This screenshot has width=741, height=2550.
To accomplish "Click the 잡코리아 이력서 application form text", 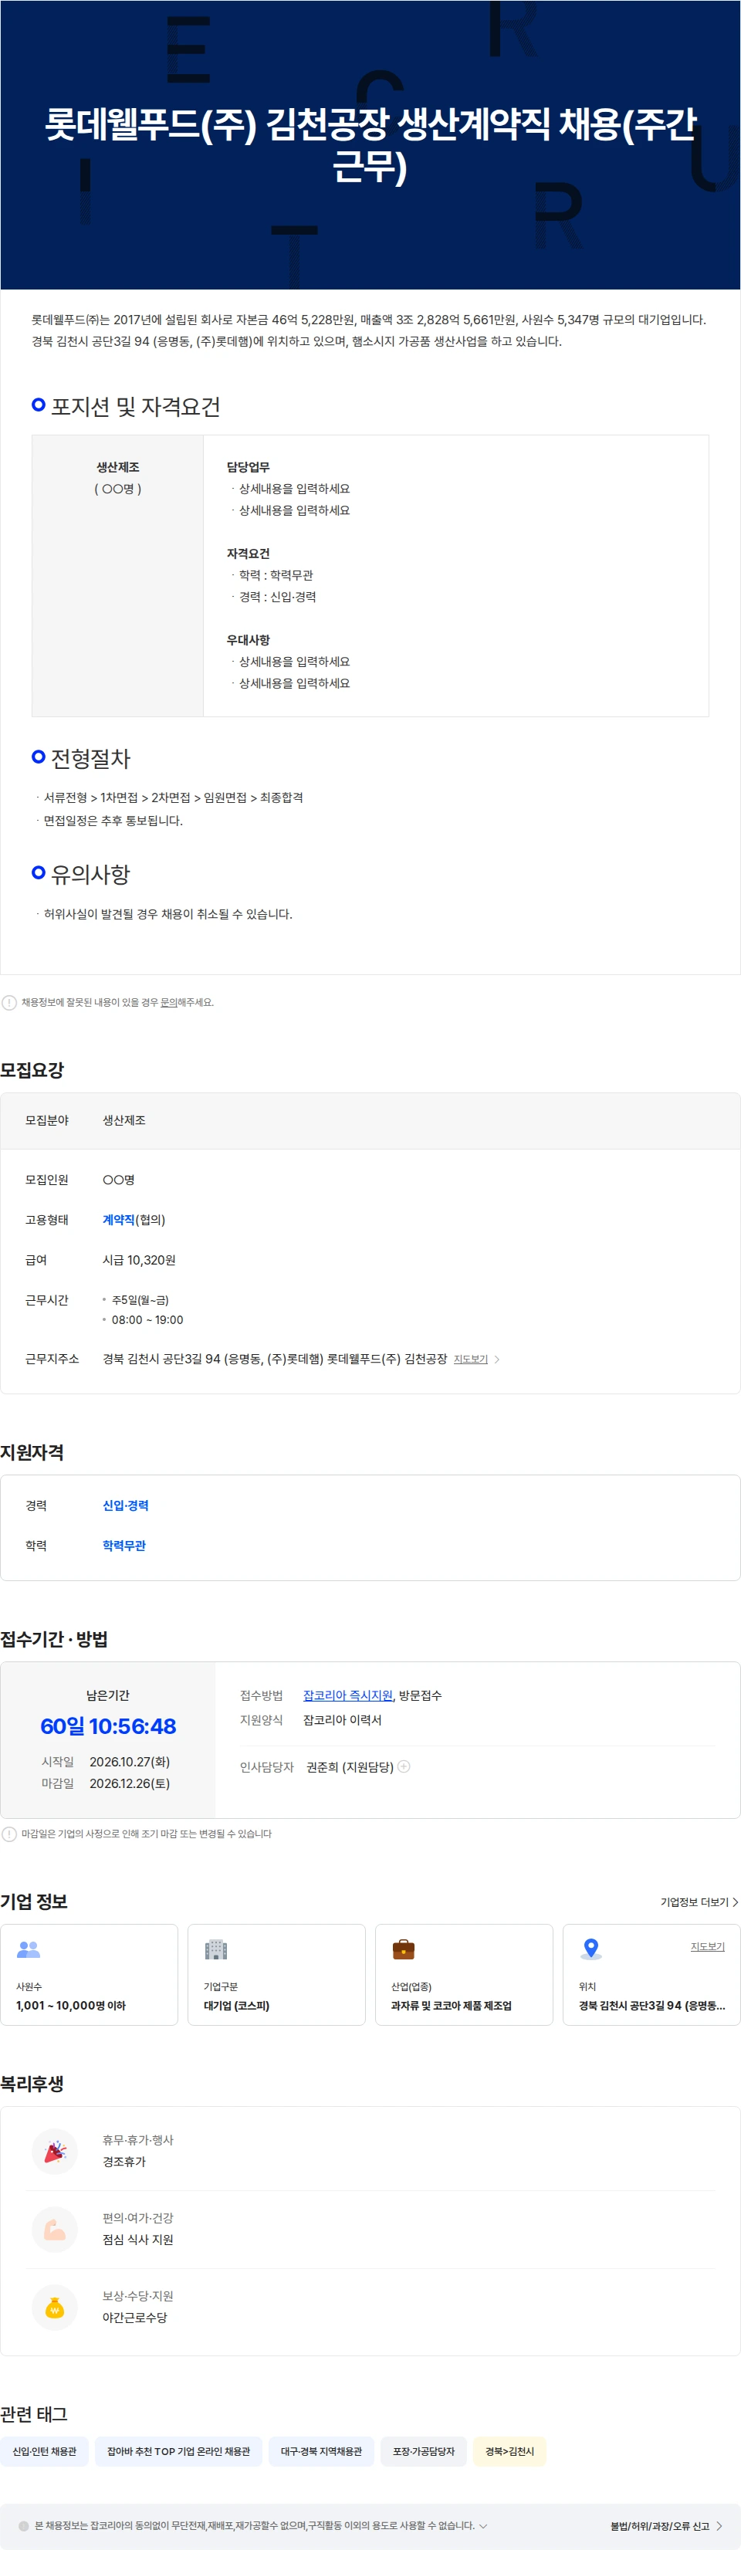I will tap(342, 1719).
